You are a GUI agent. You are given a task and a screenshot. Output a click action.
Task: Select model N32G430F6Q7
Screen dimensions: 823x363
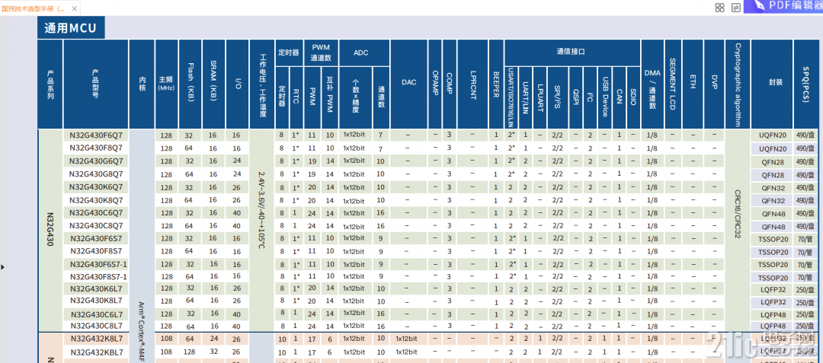click(x=96, y=135)
